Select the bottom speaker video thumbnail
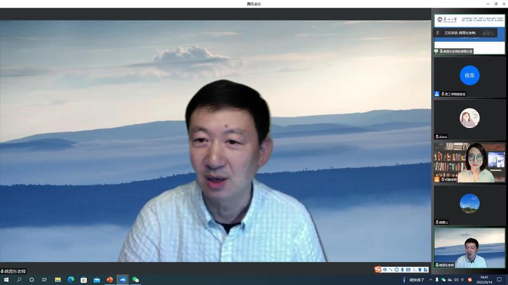 (469, 248)
